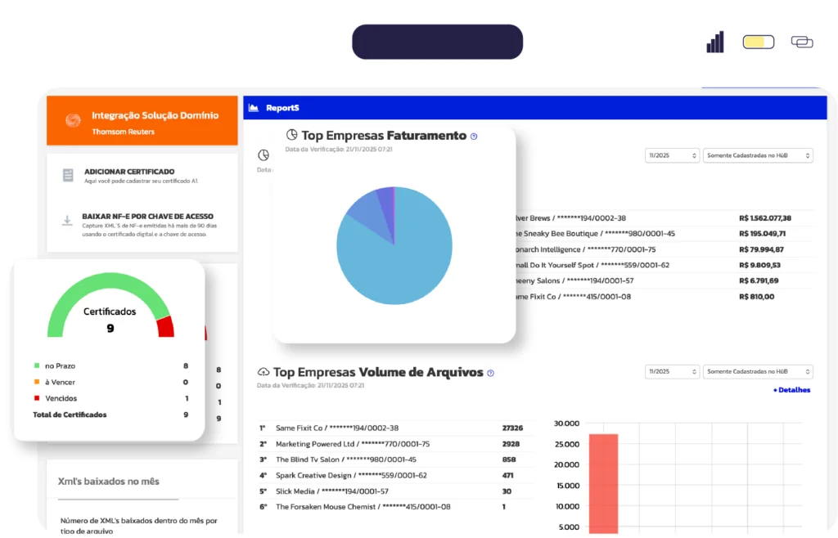Click the cloud icon before Top Empresas Volume

coord(264,372)
